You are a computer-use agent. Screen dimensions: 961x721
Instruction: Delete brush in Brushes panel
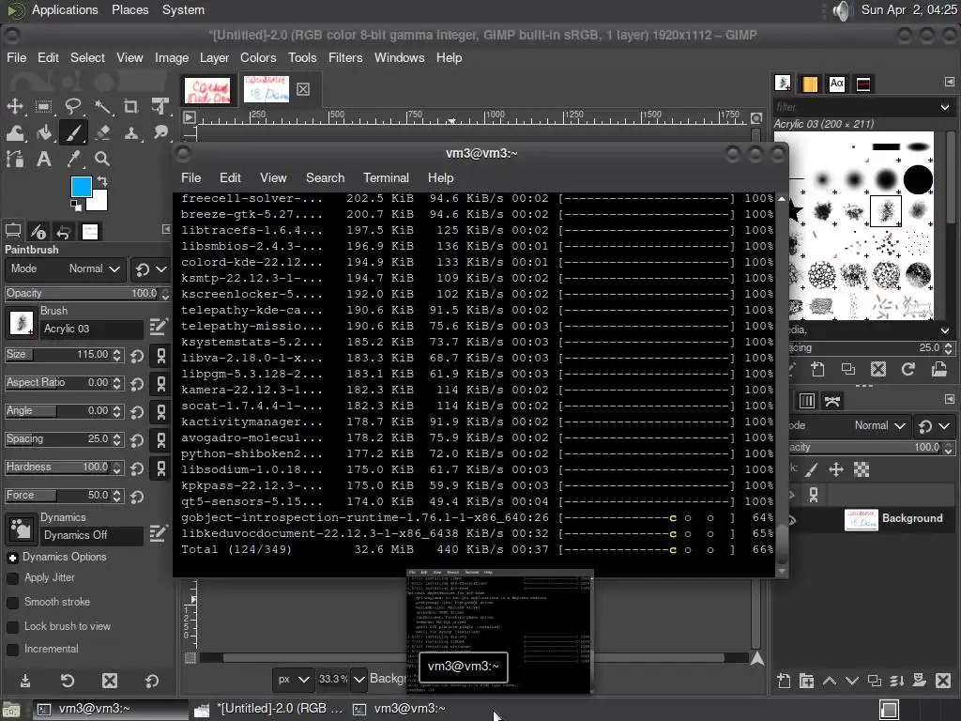pyautogui.click(x=878, y=369)
